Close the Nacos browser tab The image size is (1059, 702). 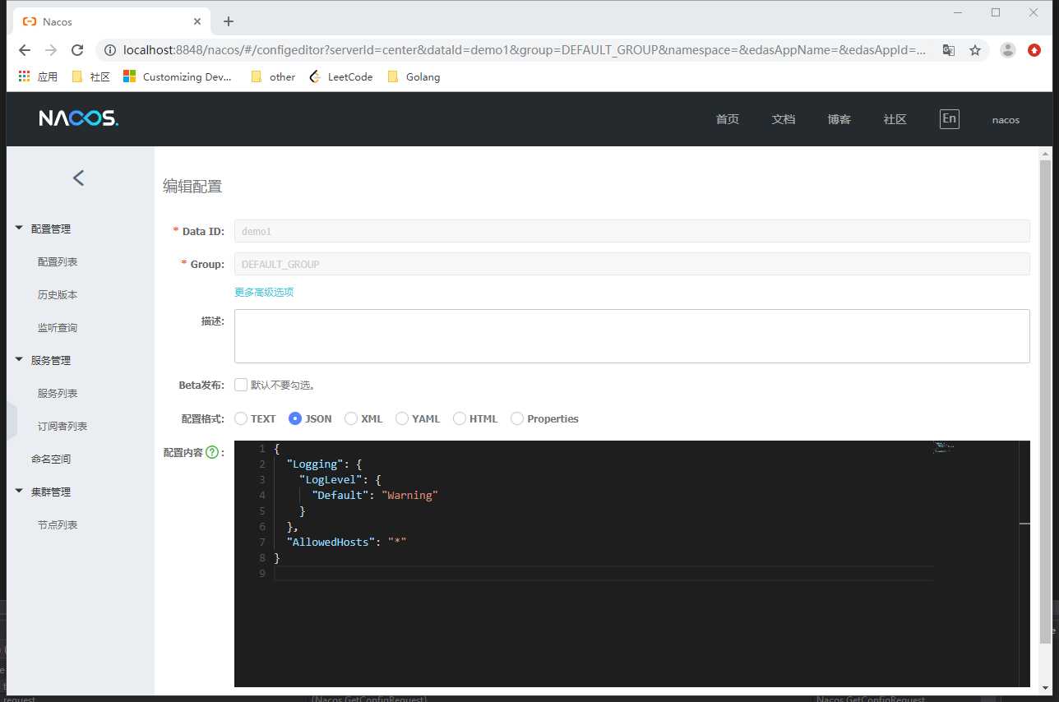point(197,22)
